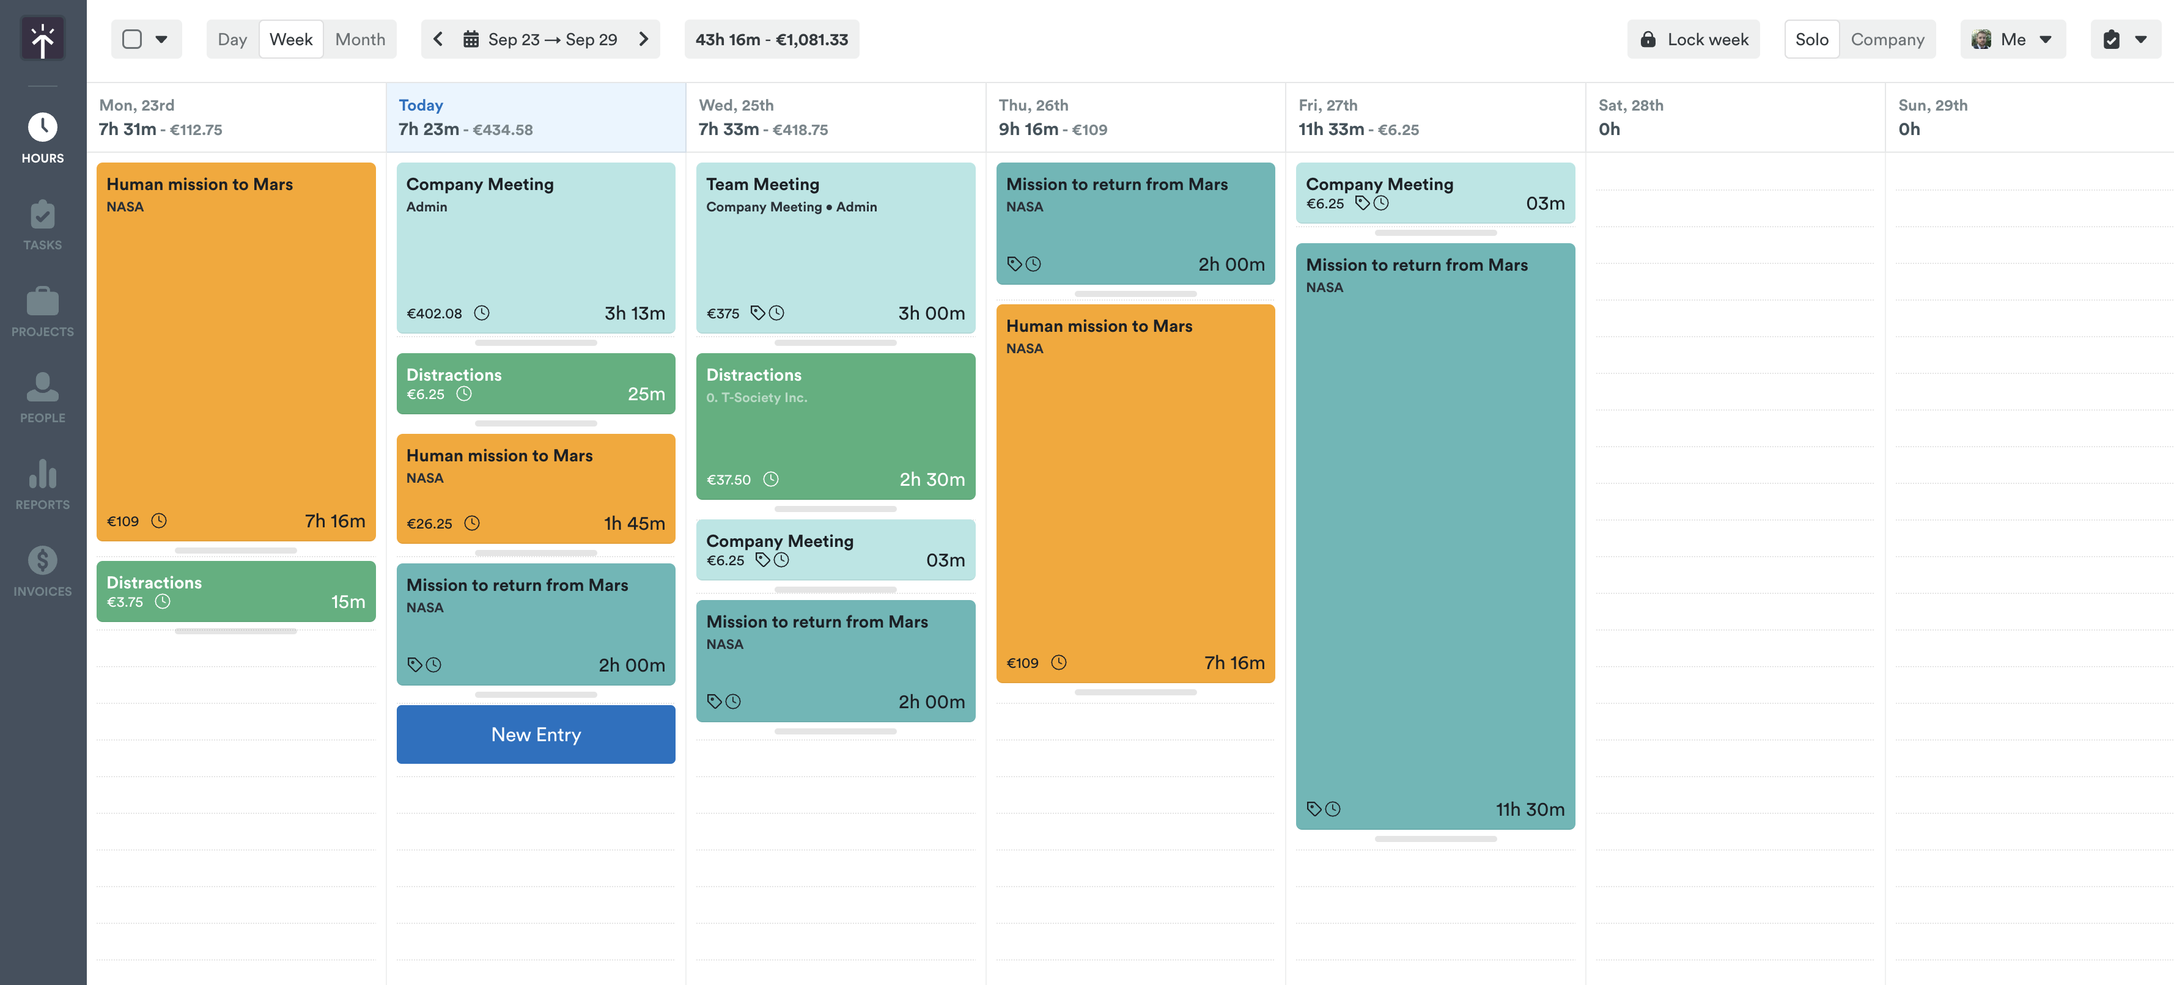Image resolution: width=2174 pixels, height=985 pixels.
Task: Open the Me user menu
Action: click(x=2014, y=38)
